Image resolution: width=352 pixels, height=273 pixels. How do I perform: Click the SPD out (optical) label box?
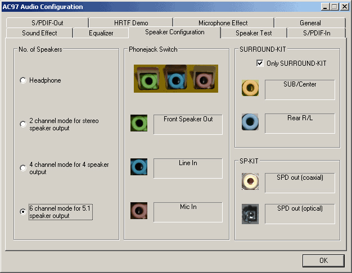[x=300, y=214]
